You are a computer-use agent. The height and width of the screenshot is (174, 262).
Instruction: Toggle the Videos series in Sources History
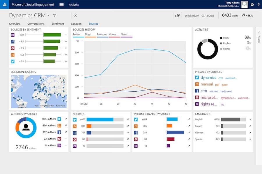tap(112, 35)
